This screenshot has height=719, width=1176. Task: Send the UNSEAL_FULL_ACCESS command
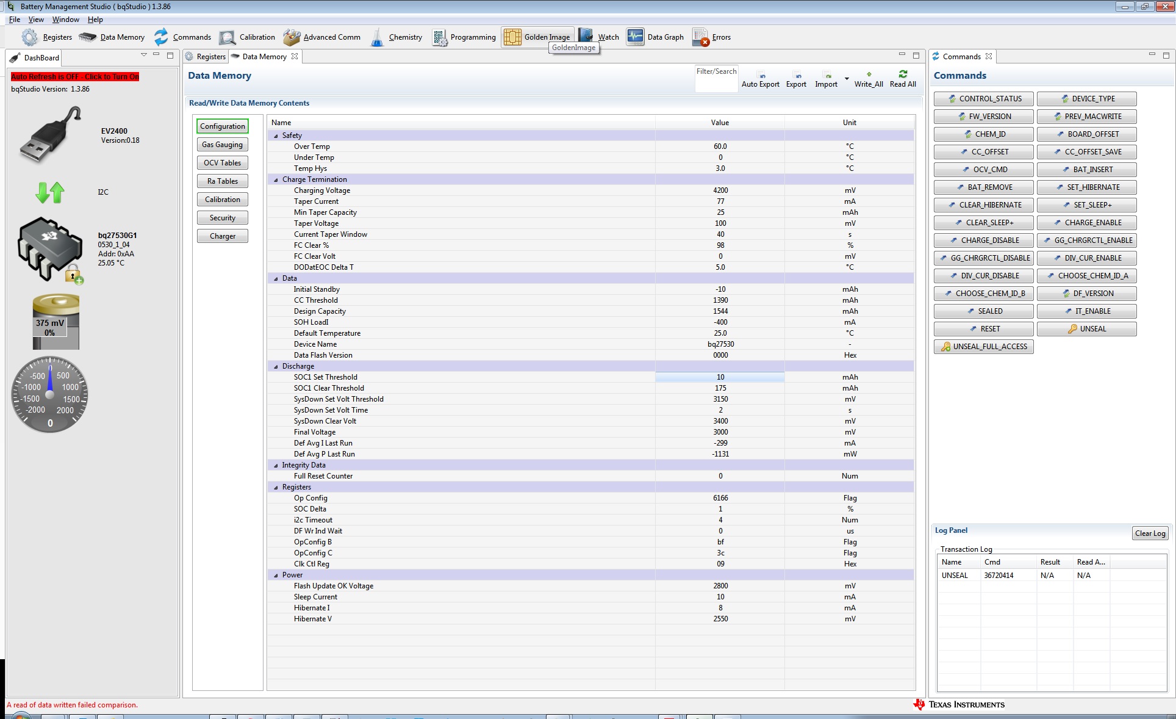click(x=983, y=347)
